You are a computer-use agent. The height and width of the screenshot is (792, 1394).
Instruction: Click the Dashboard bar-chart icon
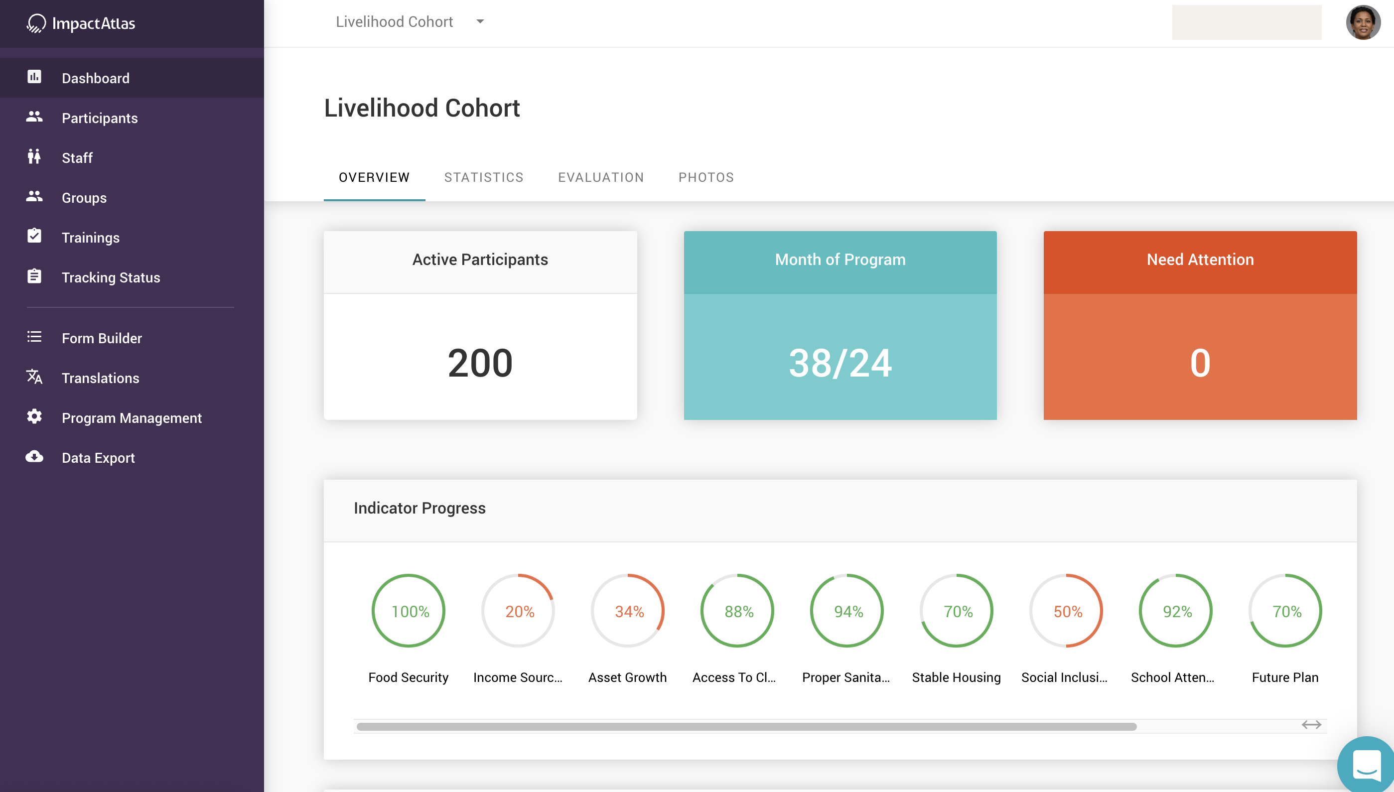pyautogui.click(x=34, y=77)
